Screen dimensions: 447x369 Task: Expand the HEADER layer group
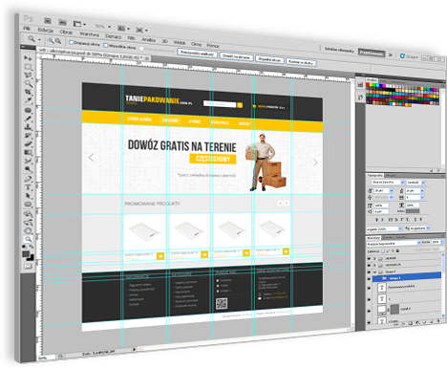374,258
